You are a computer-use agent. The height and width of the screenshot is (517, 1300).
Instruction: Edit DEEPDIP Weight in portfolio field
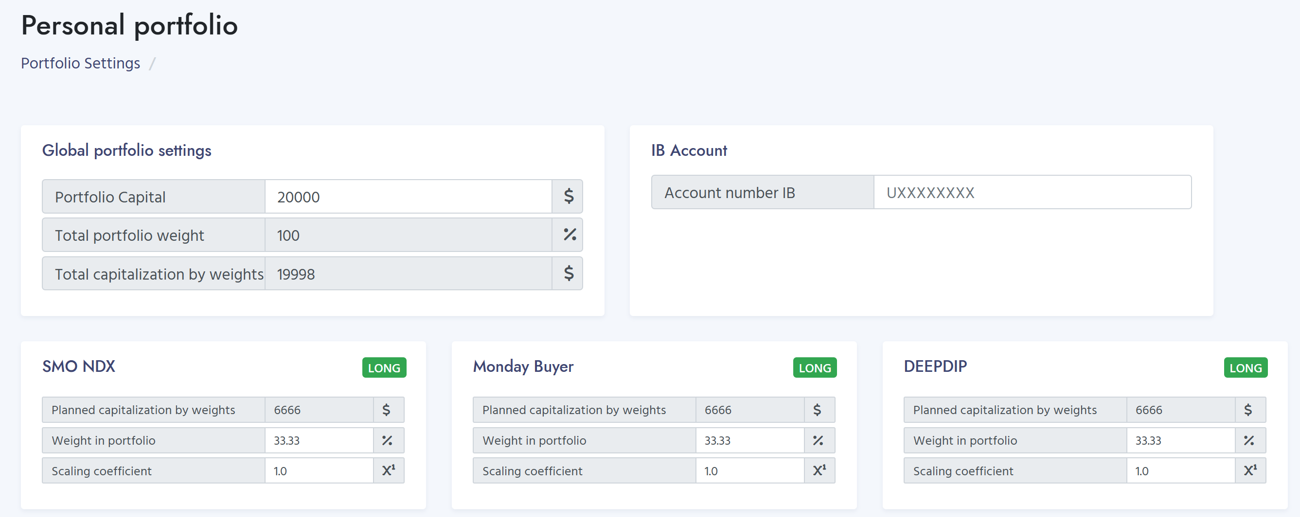[x=1181, y=440]
